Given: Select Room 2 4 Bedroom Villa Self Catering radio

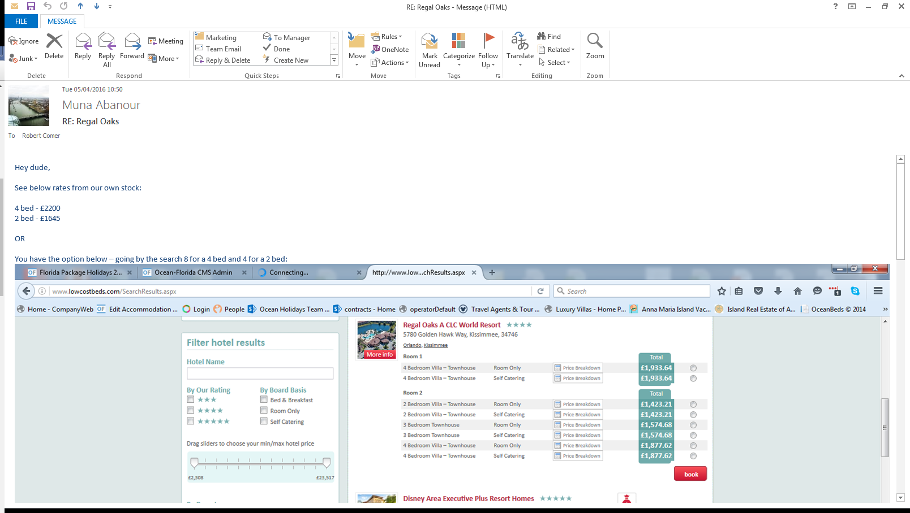Looking at the screenshot, I should point(693,456).
